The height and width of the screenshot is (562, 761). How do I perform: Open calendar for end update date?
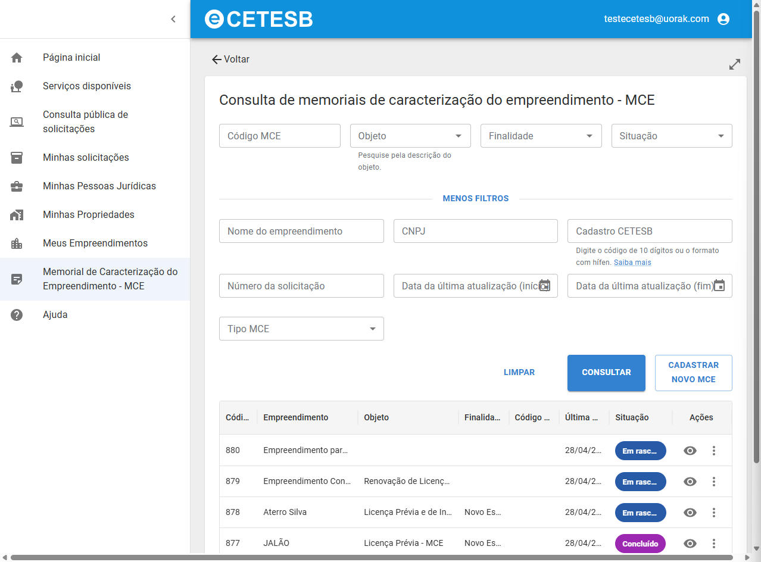719,286
